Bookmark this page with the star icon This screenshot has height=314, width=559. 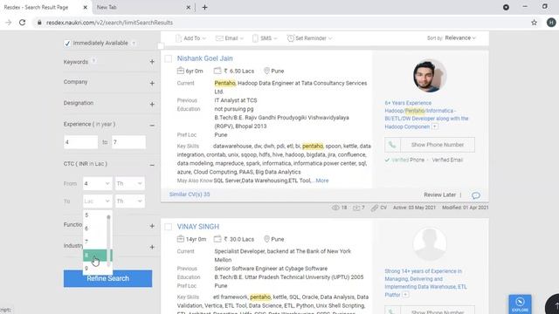tap(534, 23)
